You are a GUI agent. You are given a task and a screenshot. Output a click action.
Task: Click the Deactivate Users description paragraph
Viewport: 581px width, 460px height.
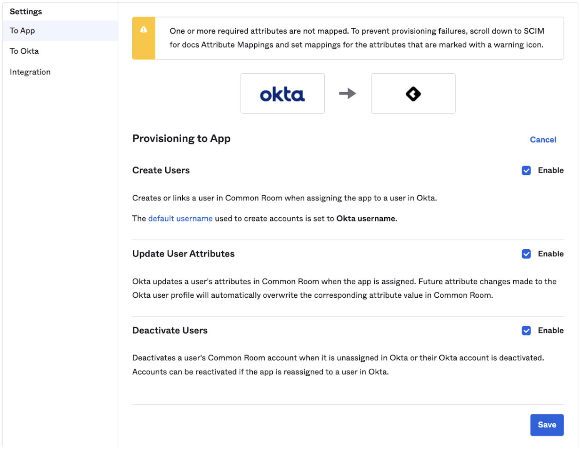(x=338, y=365)
